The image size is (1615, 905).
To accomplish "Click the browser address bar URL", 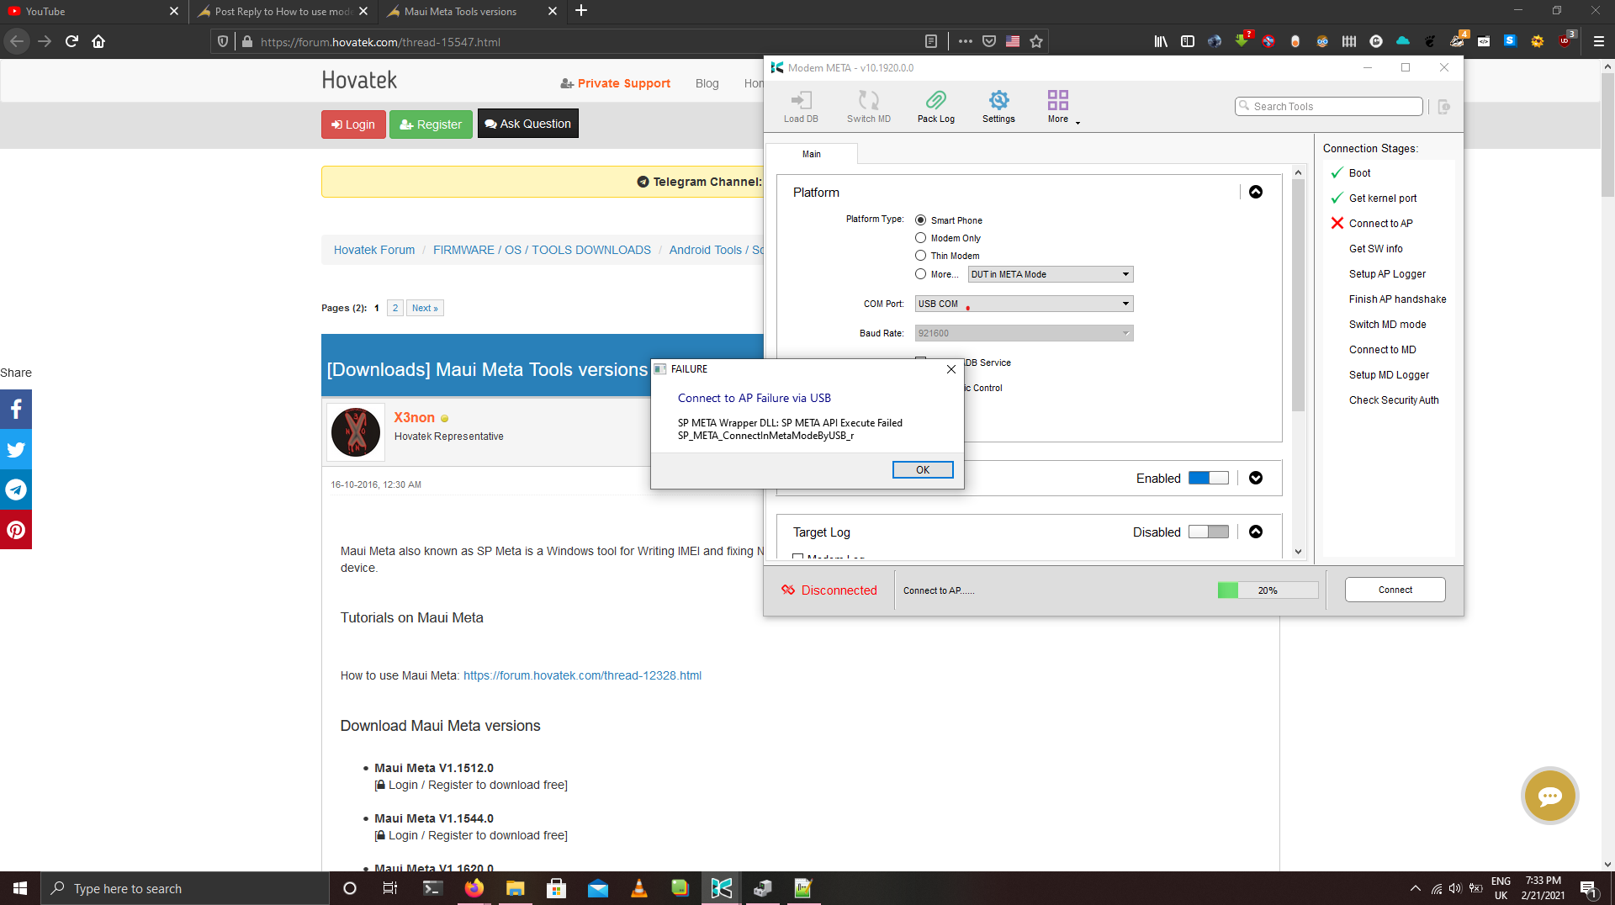I will (x=380, y=42).
